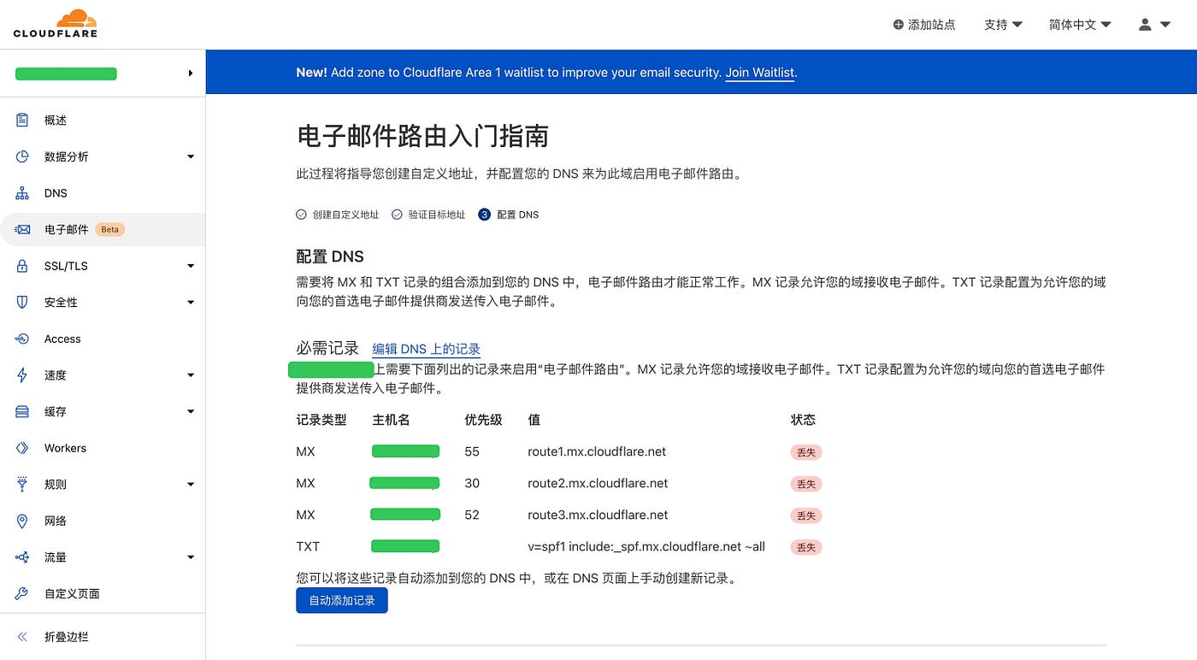Image resolution: width=1197 pixels, height=660 pixels.
Task: Click the route3.mx.cloudflare.net value
Action: [x=598, y=515]
